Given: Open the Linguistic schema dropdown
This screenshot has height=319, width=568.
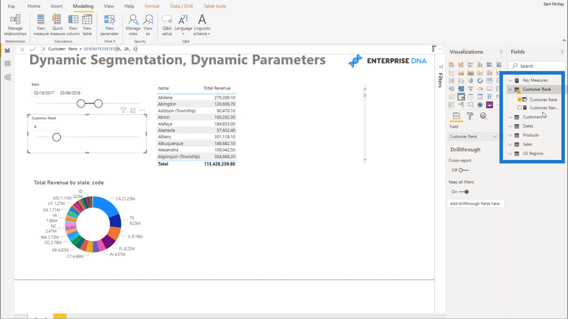Looking at the screenshot, I should click(202, 25).
